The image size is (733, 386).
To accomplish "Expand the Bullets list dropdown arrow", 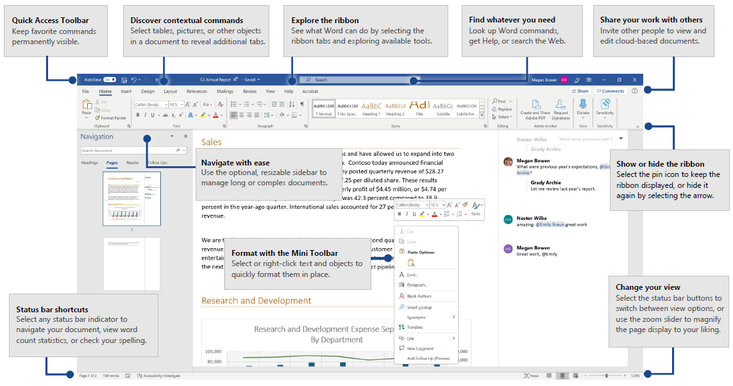I will pos(240,105).
